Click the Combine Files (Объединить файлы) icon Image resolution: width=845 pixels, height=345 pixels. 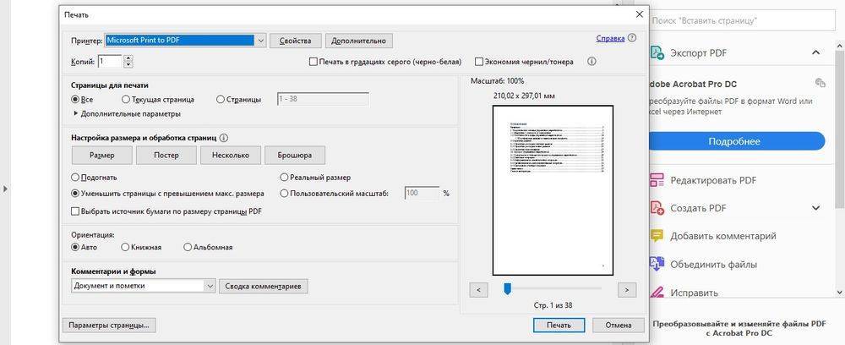pyautogui.click(x=657, y=264)
